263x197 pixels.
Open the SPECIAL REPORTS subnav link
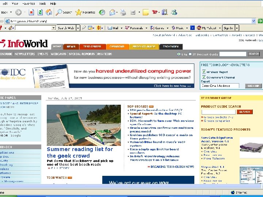point(82,54)
